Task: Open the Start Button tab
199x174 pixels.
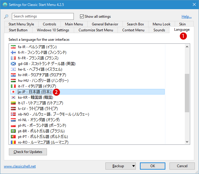Action: [18, 30]
